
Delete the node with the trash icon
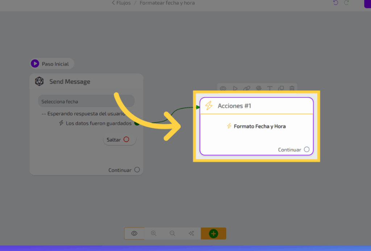292,88
